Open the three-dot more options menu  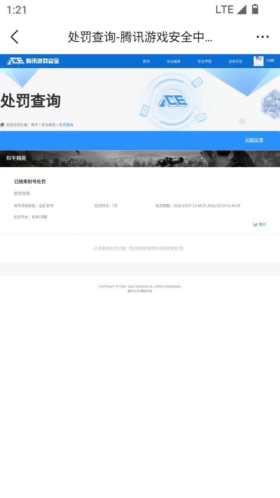pos(262,37)
